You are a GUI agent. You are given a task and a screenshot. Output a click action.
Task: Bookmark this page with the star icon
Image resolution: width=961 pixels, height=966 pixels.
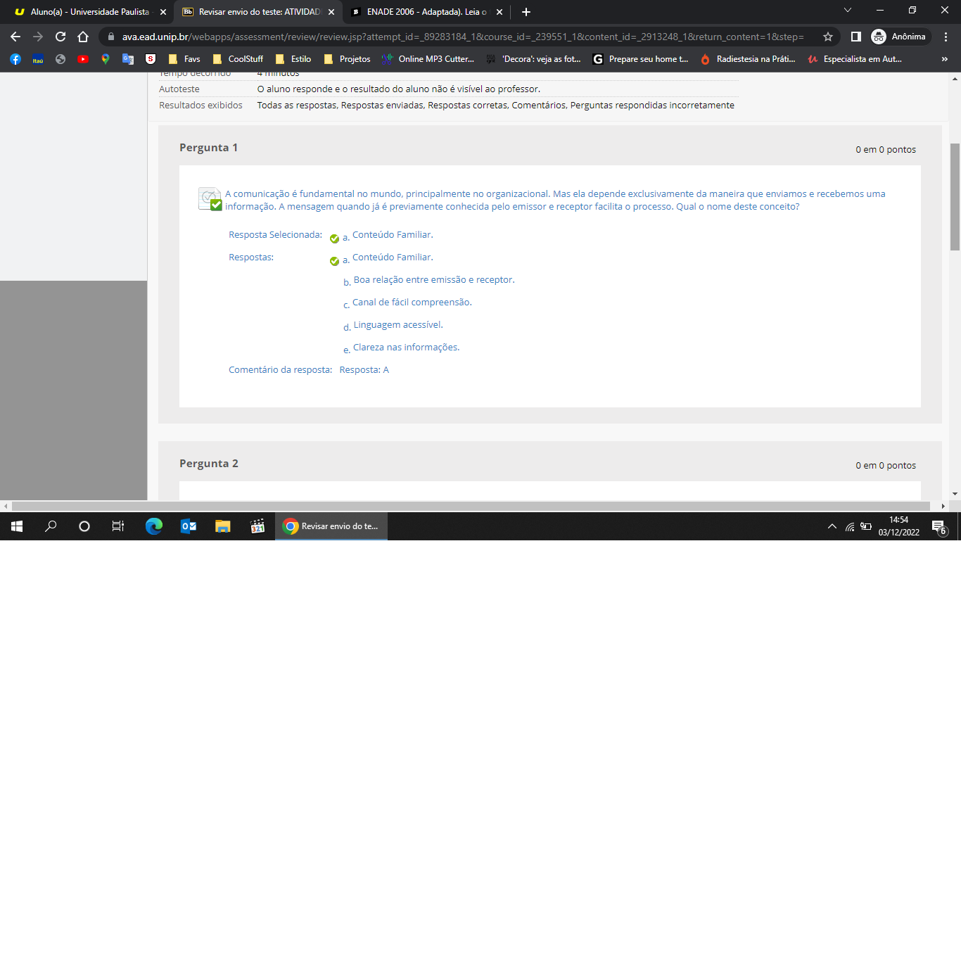point(828,37)
